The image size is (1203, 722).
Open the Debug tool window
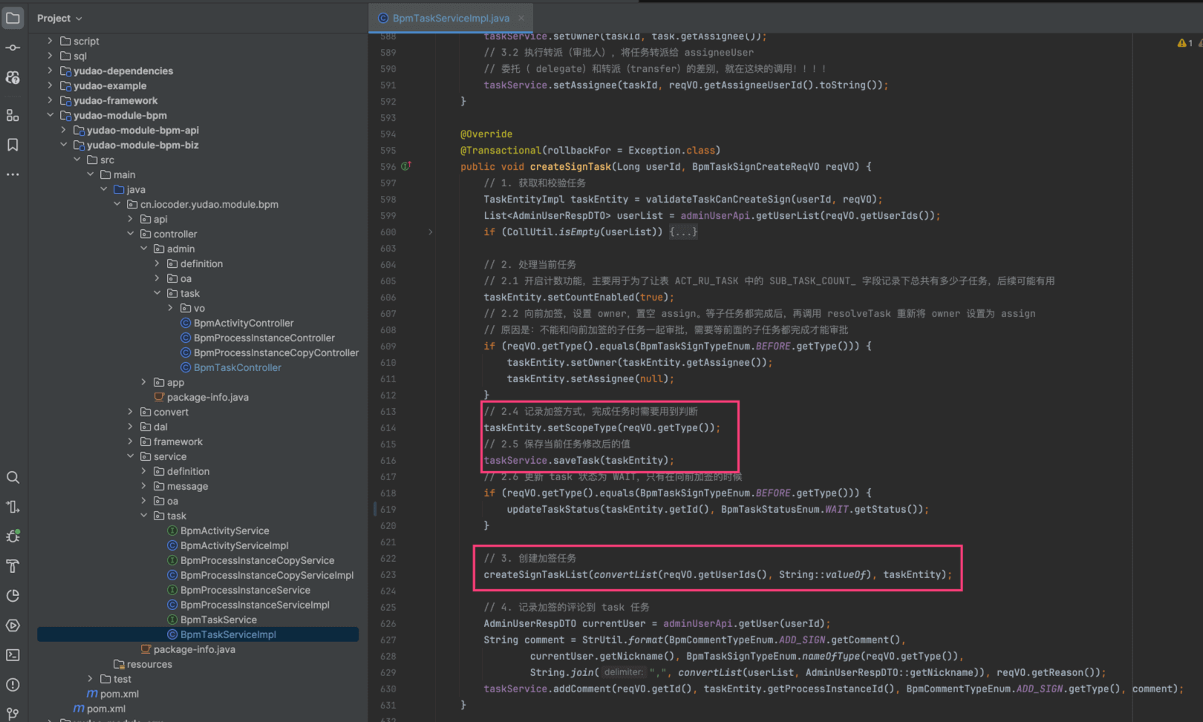tap(13, 536)
